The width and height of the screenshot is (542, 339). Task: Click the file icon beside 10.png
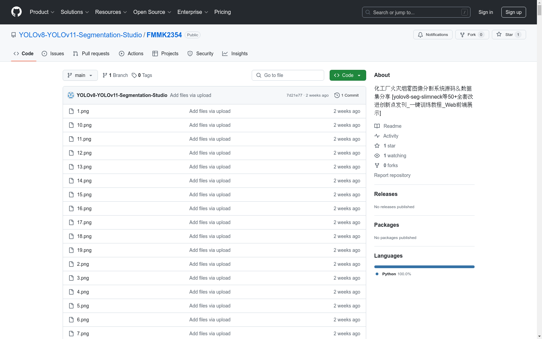[x=71, y=125]
